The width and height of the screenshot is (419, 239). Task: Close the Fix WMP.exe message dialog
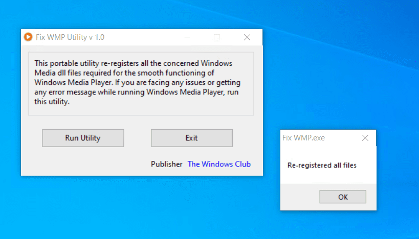(x=365, y=138)
